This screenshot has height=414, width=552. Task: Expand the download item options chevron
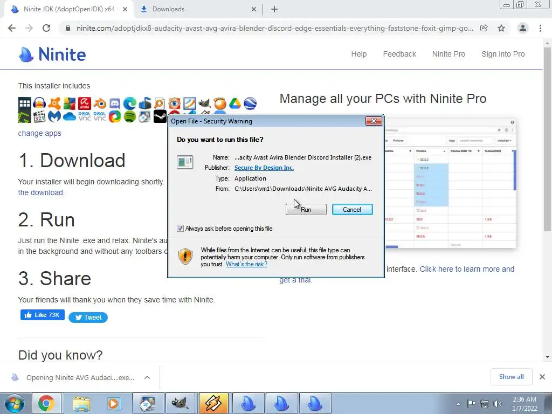pos(147,377)
